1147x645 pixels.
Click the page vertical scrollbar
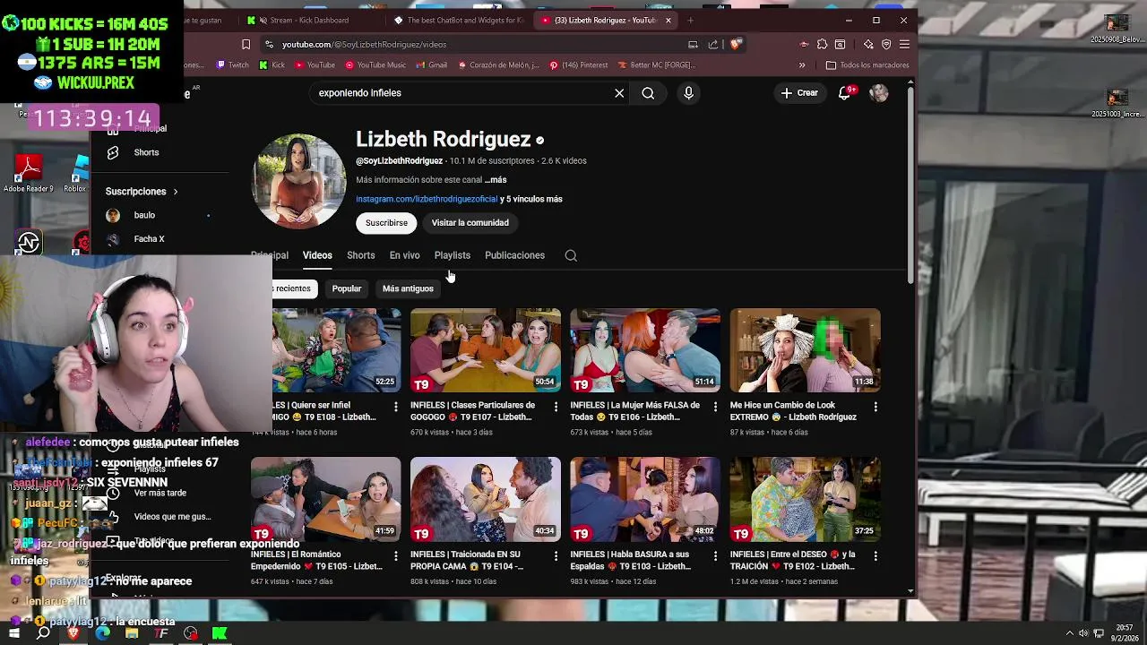click(910, 184)
